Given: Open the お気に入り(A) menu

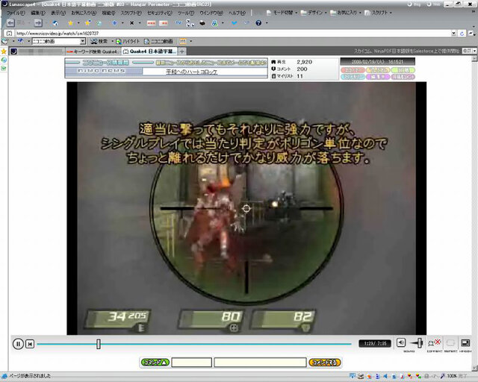Looking at the screenshot, I should [84, 13].
